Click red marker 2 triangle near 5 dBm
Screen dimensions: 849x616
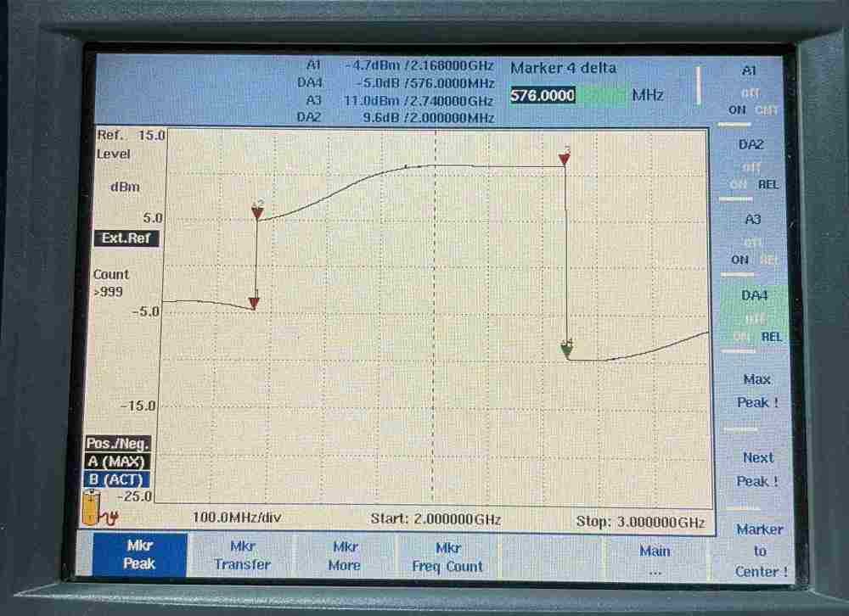(x=257, y=213)
